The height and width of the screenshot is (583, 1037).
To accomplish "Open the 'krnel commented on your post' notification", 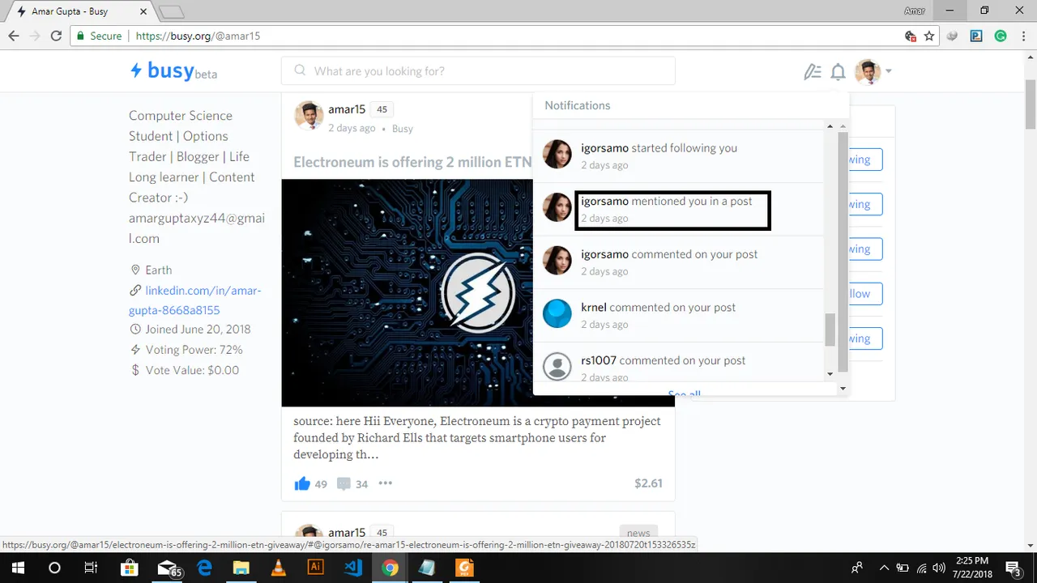I will point(678,315).
